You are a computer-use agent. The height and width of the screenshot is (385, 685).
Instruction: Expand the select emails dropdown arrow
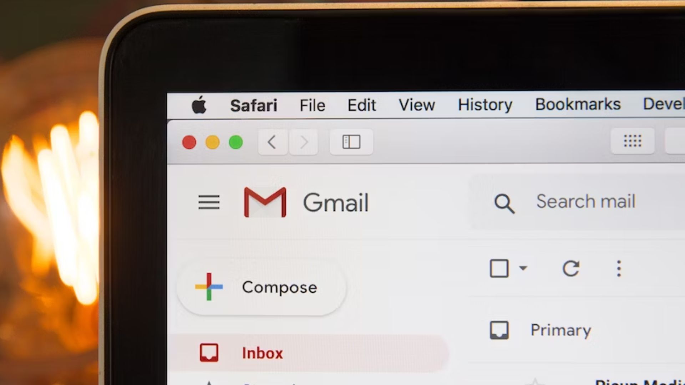(523, 267)
